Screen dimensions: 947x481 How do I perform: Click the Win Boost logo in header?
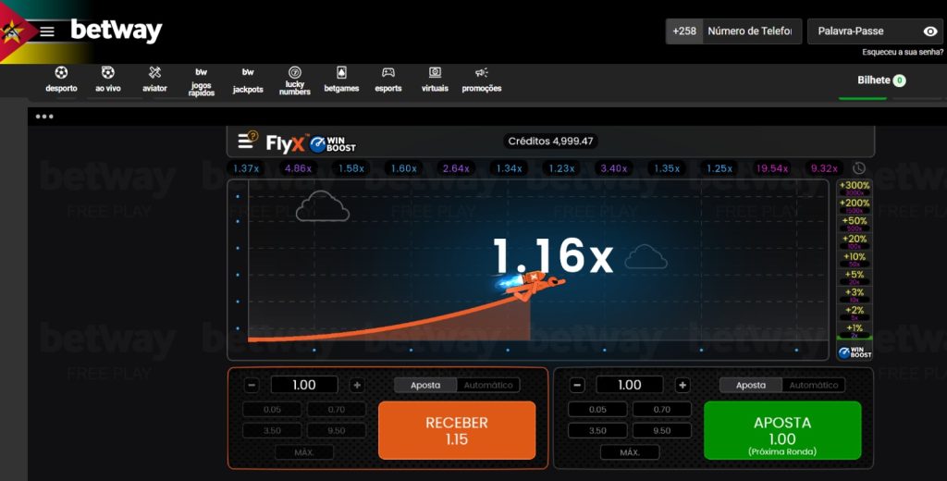coord(332,143)
